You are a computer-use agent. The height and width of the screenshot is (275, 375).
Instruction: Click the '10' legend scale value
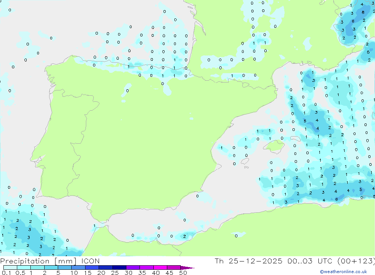(74, 273)
